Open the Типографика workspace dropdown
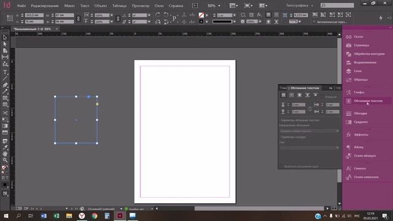Viewport: 393px width, 221px height. point(300,6)
